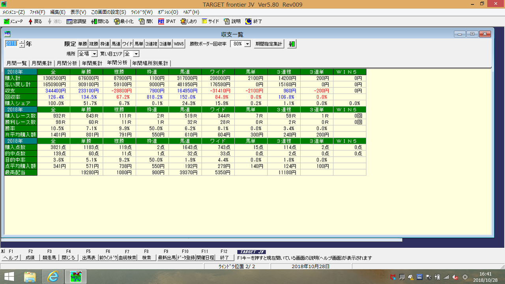The height and width of the screenshot is (284, 505).
Task: Check network signal tray icon
Action: coord(446,277)
